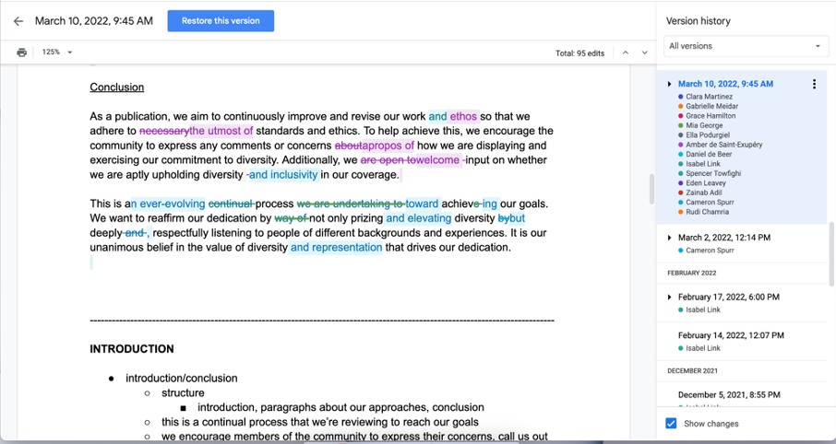Open the 125% zoom dropdown
The width and height of the screenshot is (836, 444).
pos(57,53)
